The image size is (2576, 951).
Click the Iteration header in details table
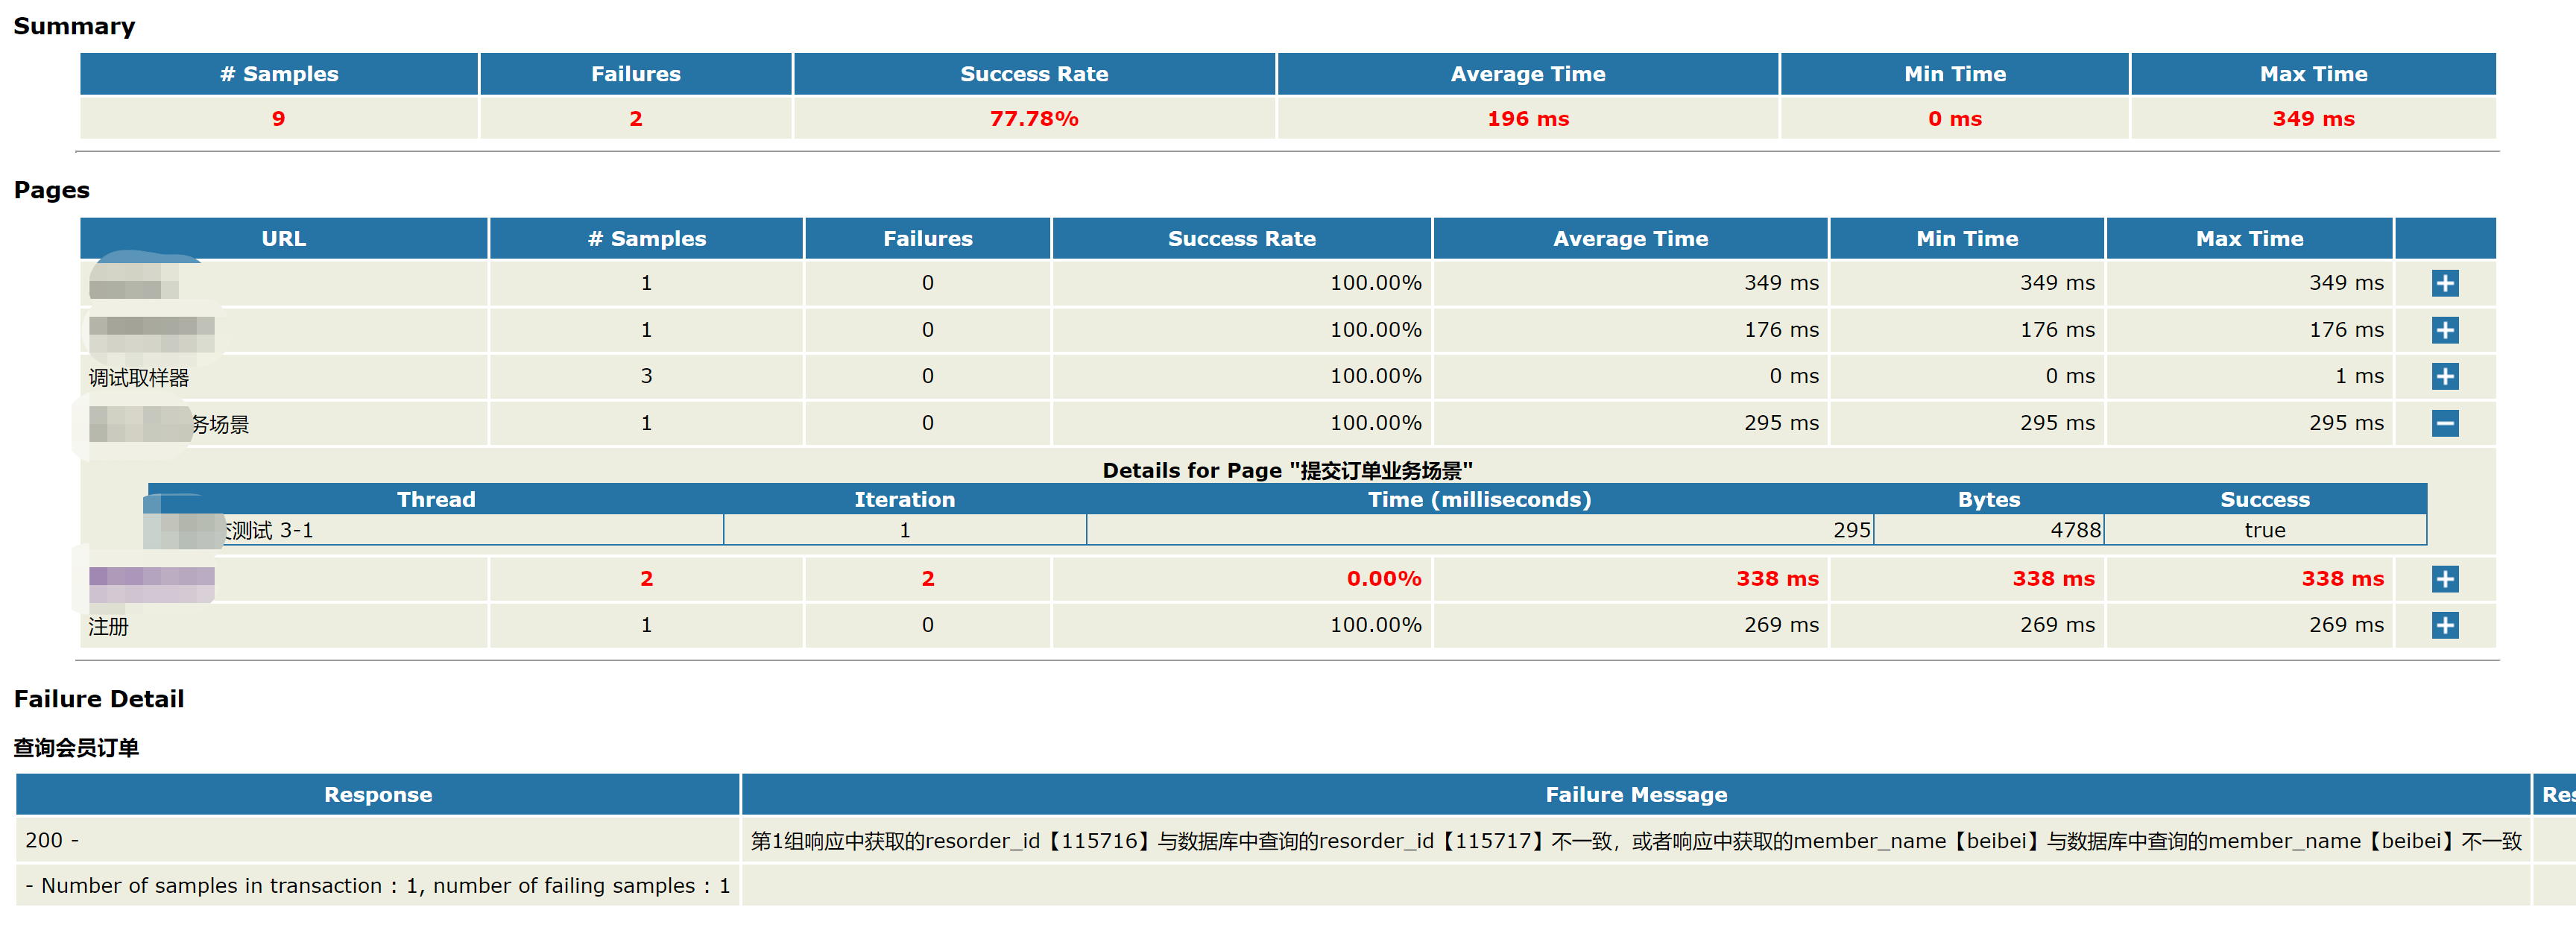(903, 500)
